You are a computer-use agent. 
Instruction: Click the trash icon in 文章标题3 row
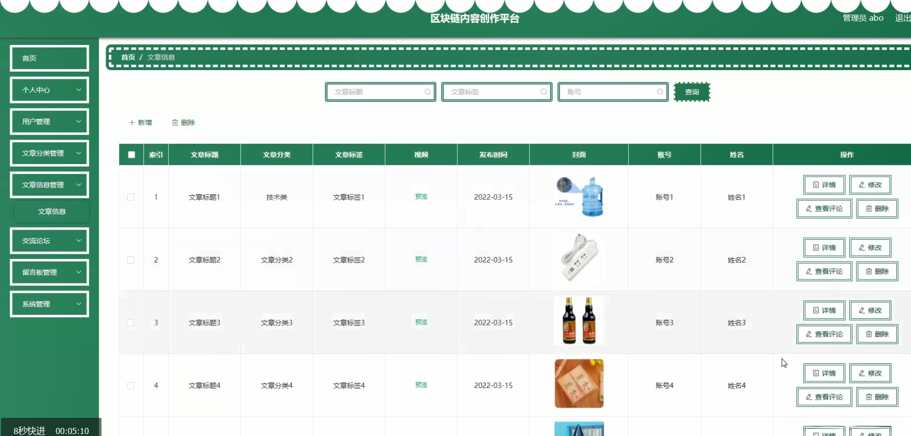(869, 334)
